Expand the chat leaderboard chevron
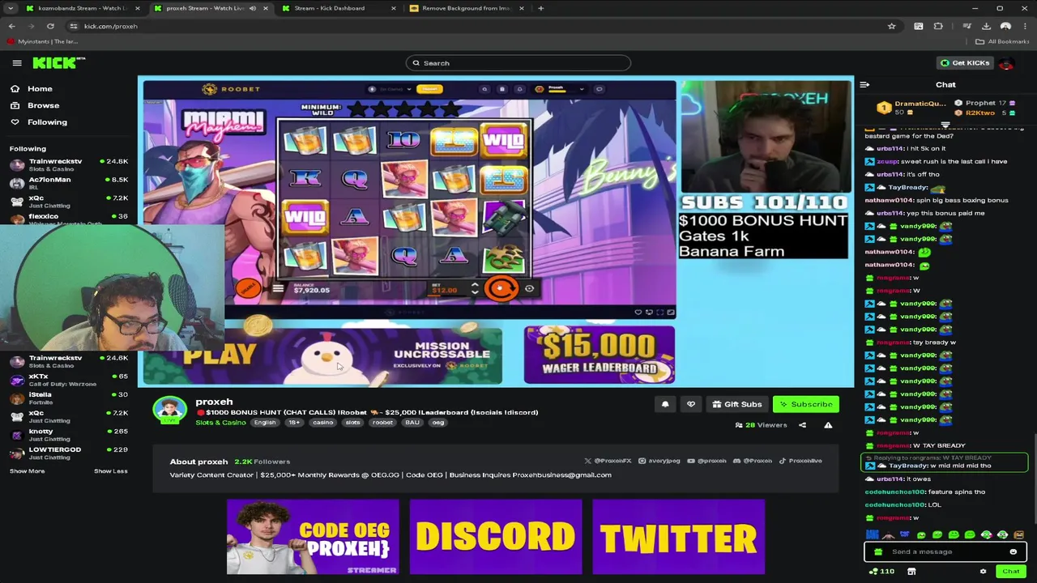1037x583 pixels. pyautogui.click(x=945, y=123)
